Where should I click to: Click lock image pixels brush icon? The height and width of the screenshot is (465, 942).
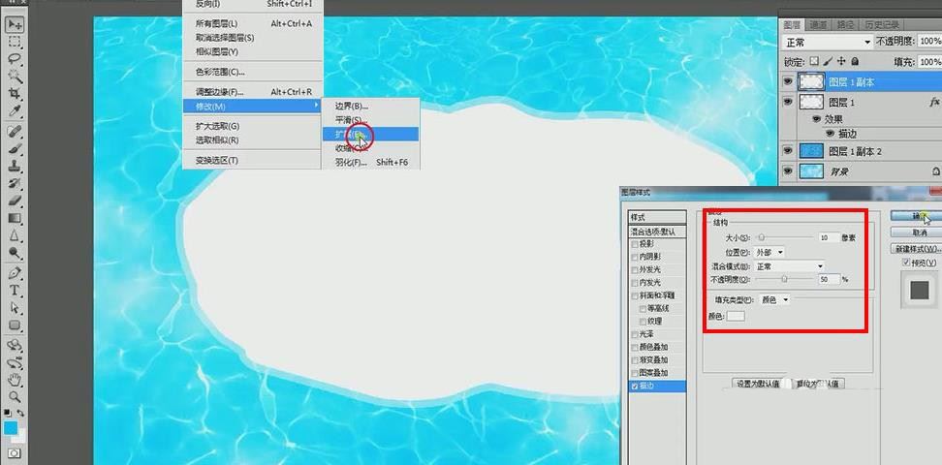[x=828, y=61]
